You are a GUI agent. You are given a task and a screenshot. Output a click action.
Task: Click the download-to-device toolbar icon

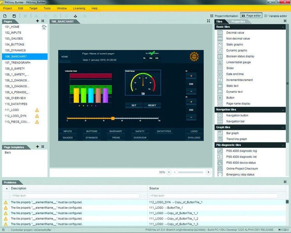(75, 16)
